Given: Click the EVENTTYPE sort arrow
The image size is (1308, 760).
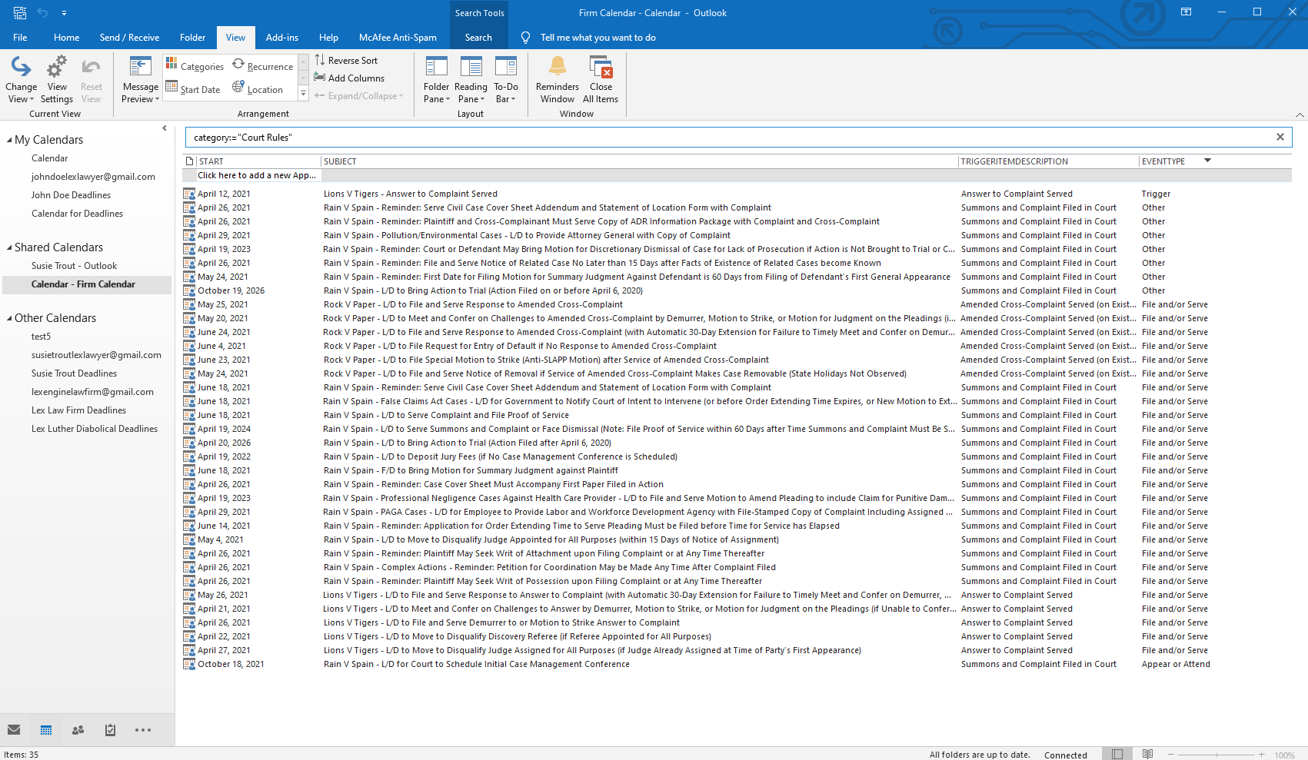Looking at the screenshot, I should pos(1207,161).
